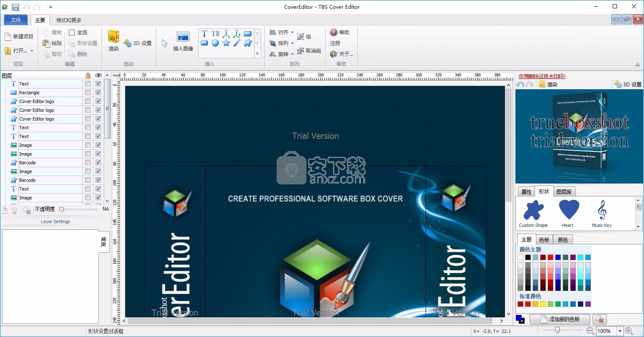Toggle visibility of the first Text layer

[x=98, y=83]
